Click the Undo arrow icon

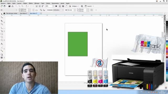(x=26, y=6)
